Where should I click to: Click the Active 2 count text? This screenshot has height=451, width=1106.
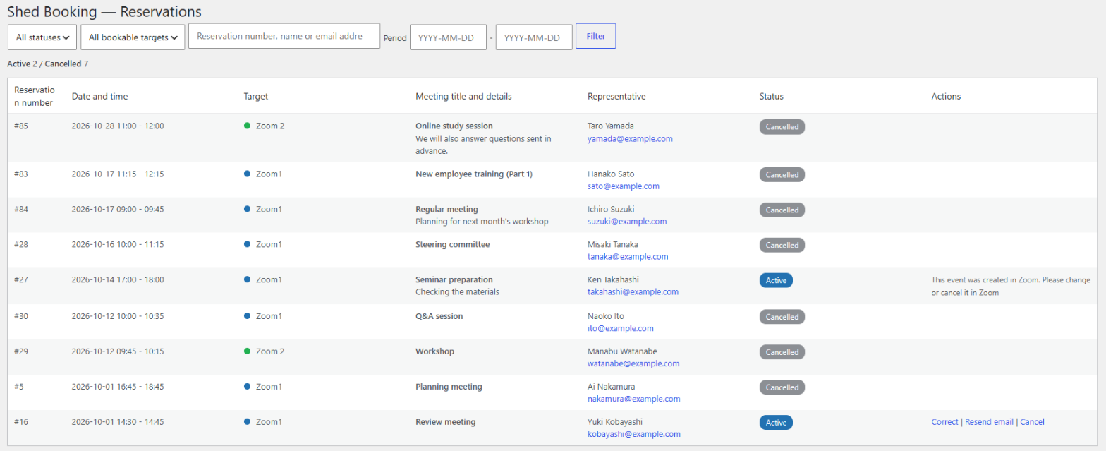pos(22,64)
